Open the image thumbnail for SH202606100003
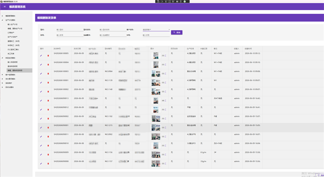The image size is (324, 177). click(156, 73)
